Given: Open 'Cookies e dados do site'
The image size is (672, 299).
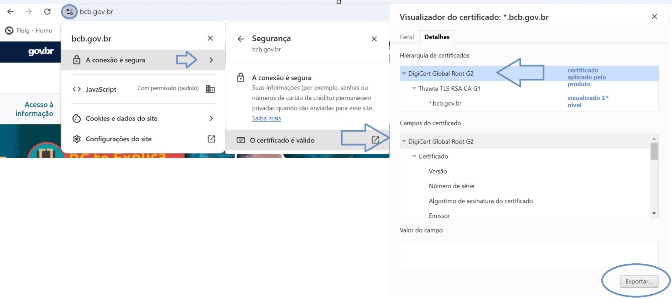Looking at the screenshot, I should point(143,118).
